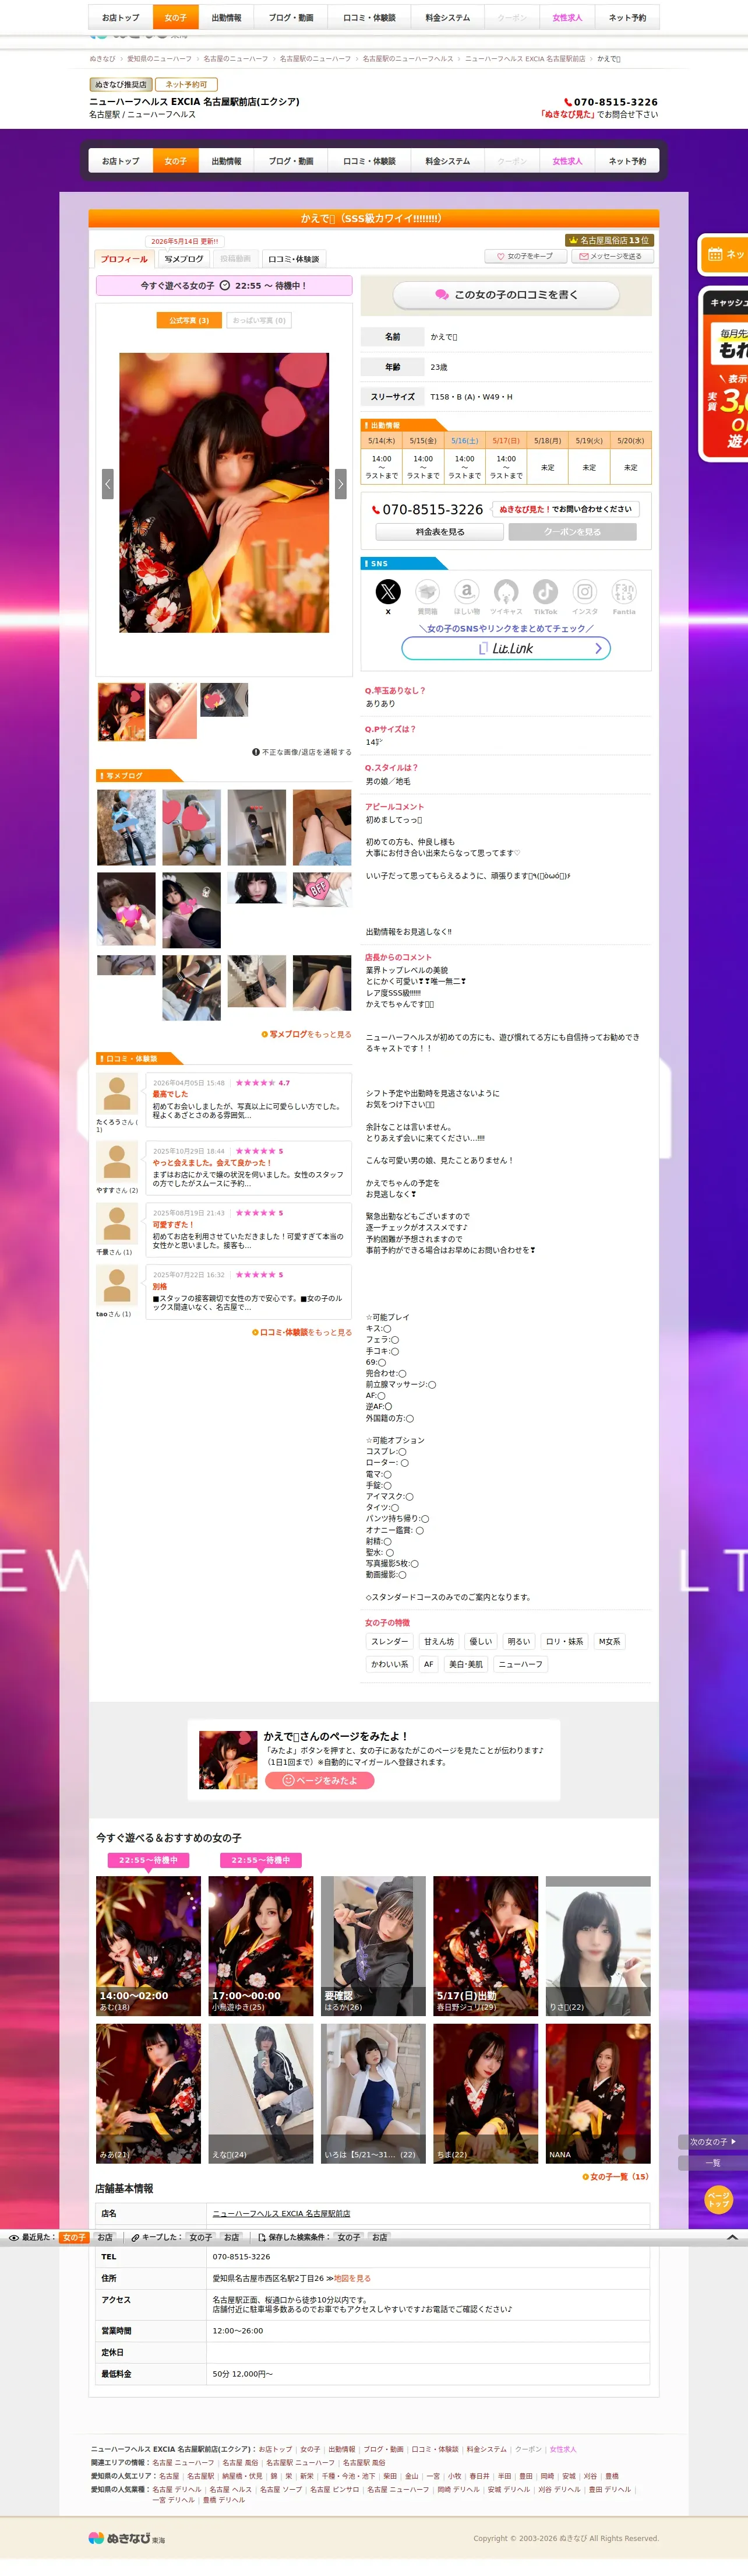Select the 公式写真 (3) photo tab
748x2576 pixels.
point(189,321)
